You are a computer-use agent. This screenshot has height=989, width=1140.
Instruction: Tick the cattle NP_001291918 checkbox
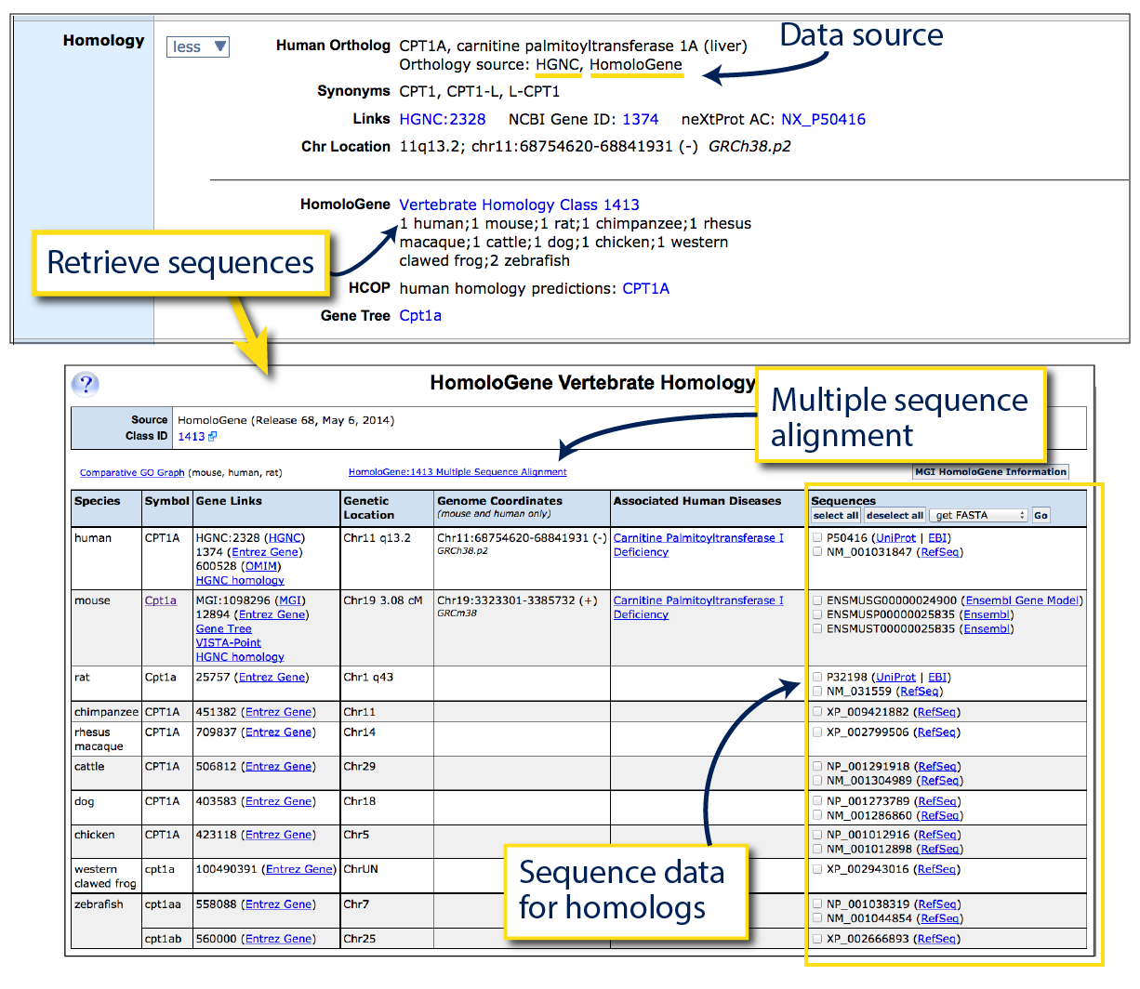click(x=817, y=767)
